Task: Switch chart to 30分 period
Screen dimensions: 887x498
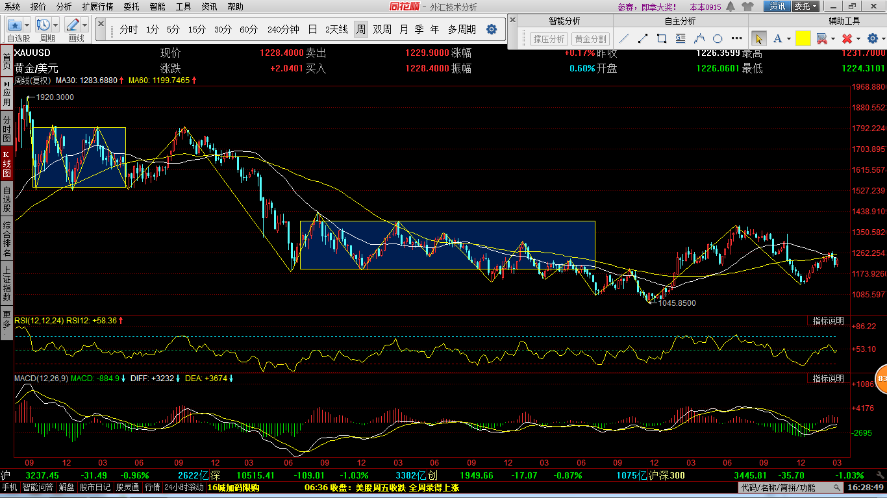Action: point(223,30)
